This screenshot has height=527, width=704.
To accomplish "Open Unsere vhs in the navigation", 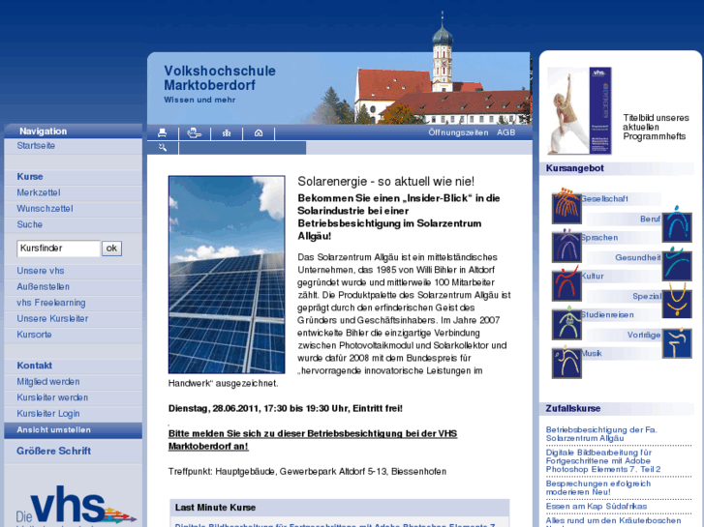I will [x=41, y=271].
